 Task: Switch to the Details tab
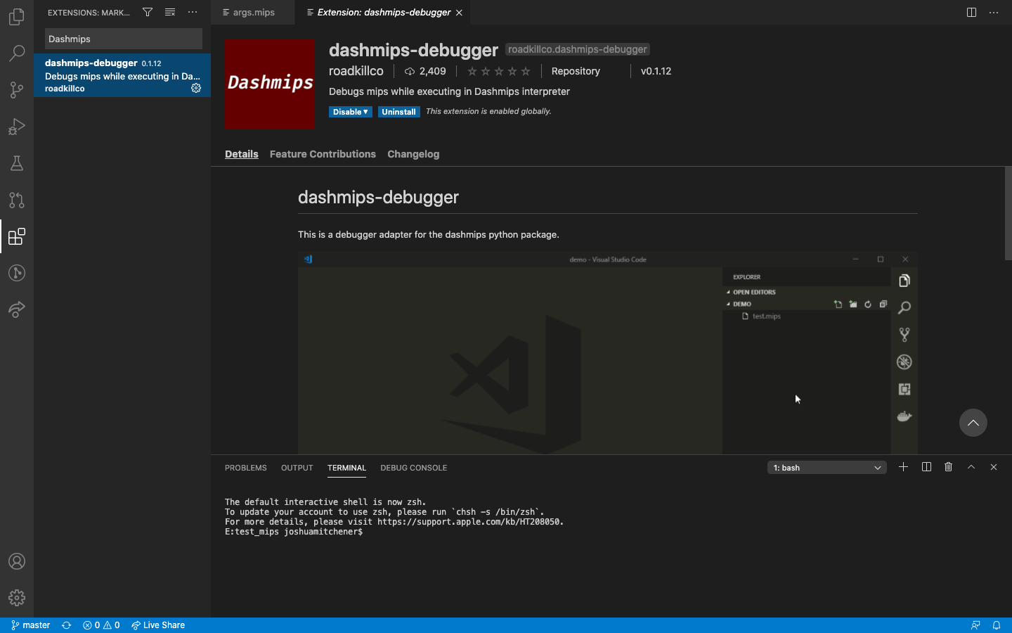(242, 154)
